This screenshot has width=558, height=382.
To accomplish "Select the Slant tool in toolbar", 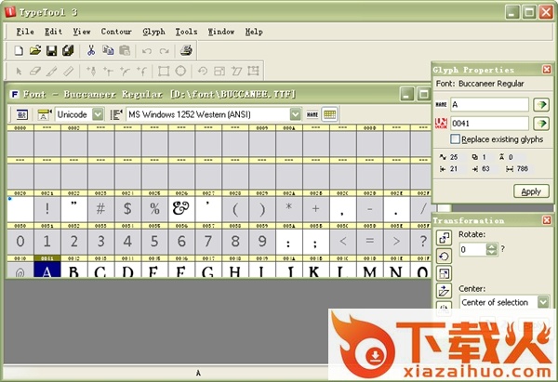I will [x=236, y=72].
